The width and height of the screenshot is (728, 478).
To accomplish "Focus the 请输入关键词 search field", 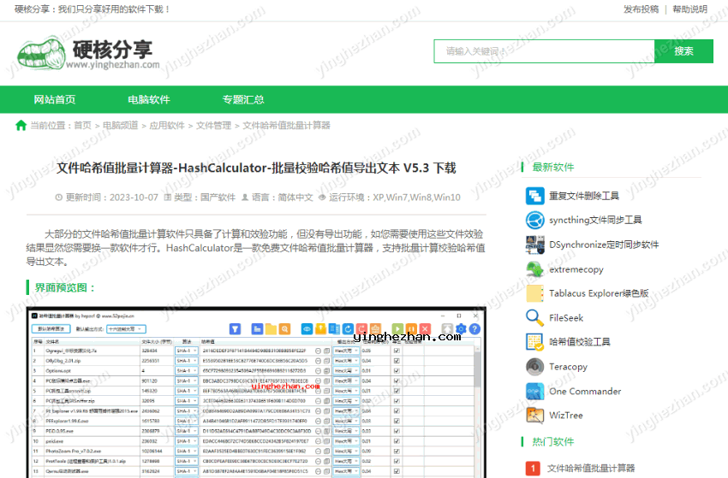I will tap(544, 51).
